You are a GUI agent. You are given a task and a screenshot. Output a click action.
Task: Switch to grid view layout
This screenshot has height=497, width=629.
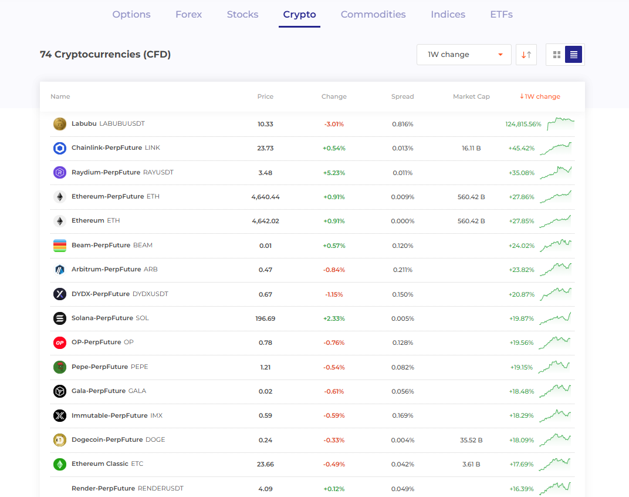coord(556,55)
